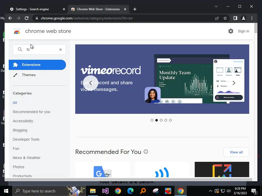Click the View all button
Viewport: 262px width, 196px height.
(x=236, y=152)
